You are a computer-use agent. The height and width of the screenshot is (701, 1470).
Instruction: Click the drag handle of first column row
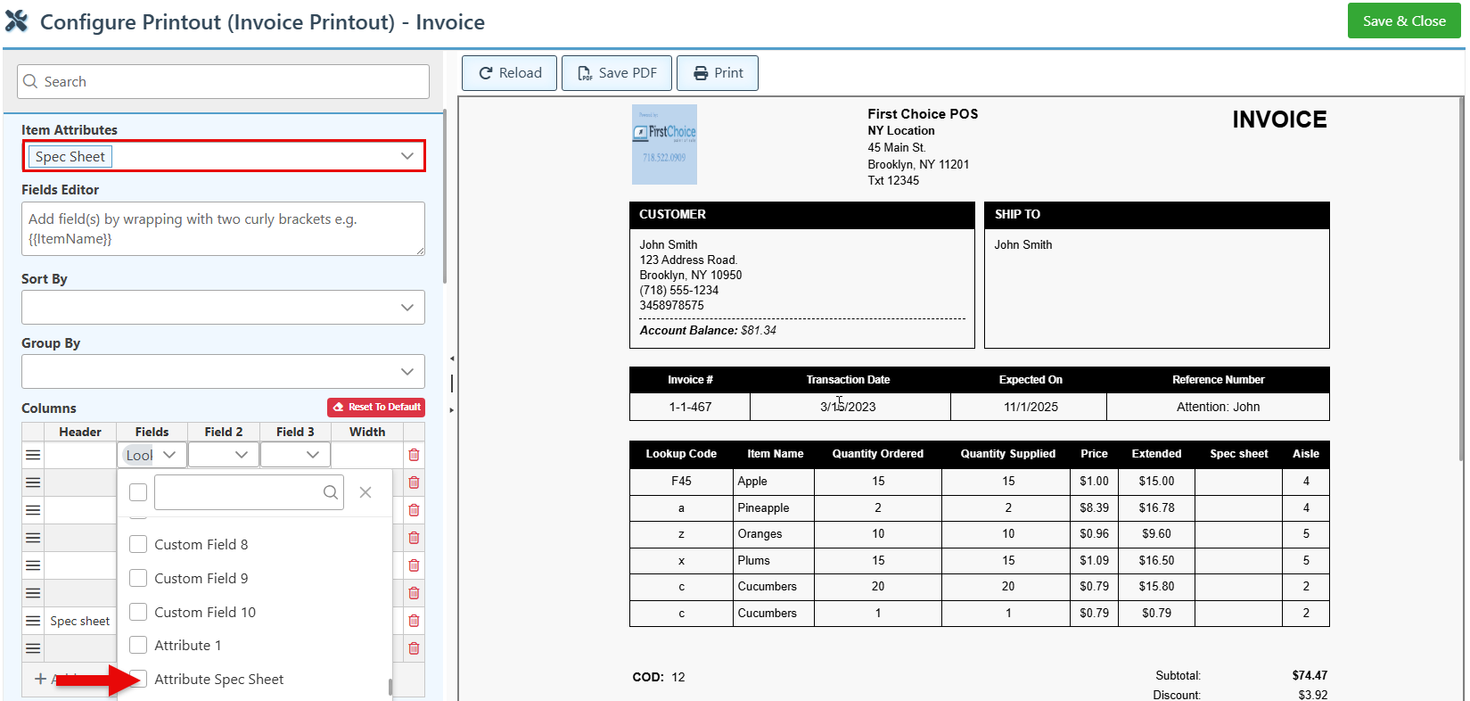click(33, 455)
